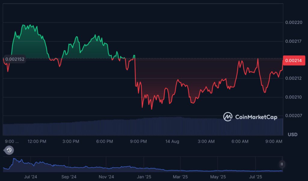The image size is (308, 181).
Task: Select Mar '25 on the navigator timeline
Action: click(180, 177)
